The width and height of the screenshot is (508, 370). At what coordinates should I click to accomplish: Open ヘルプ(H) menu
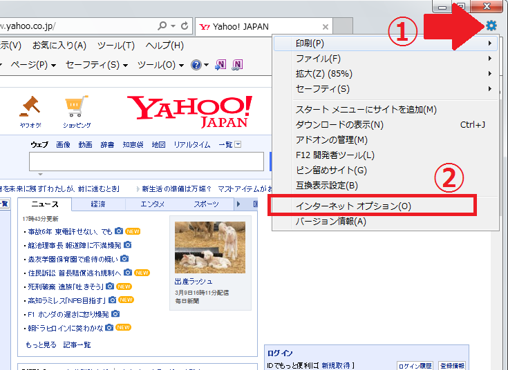pos(164,46)
